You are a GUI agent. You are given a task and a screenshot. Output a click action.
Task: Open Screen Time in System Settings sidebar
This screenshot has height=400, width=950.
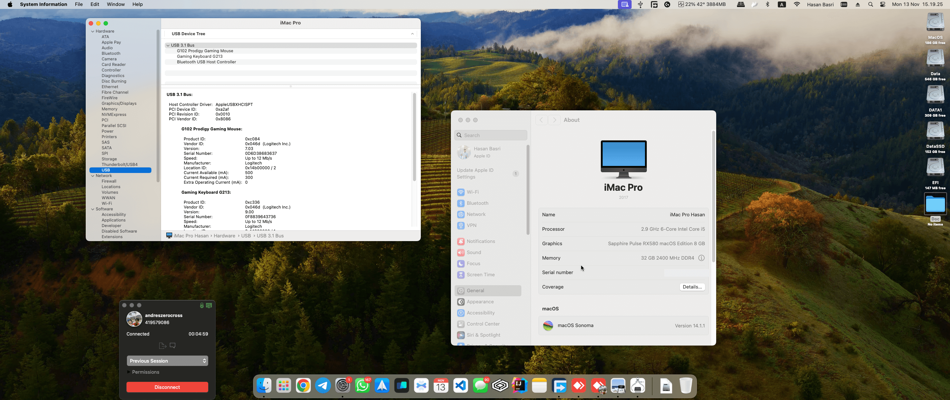tap(488, 275)
